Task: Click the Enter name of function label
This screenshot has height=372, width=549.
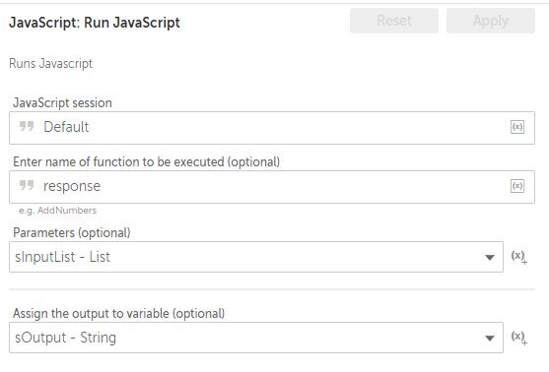Action: tap(146, 162)
